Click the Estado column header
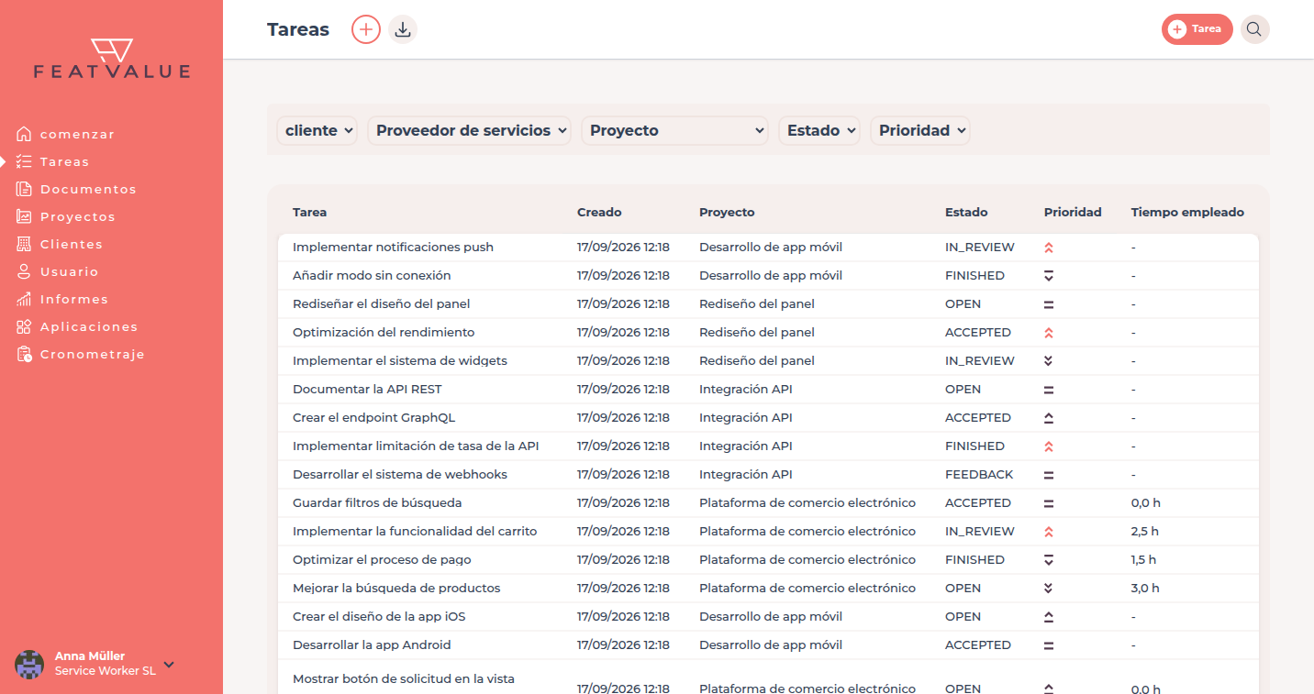 pos(966,212)
